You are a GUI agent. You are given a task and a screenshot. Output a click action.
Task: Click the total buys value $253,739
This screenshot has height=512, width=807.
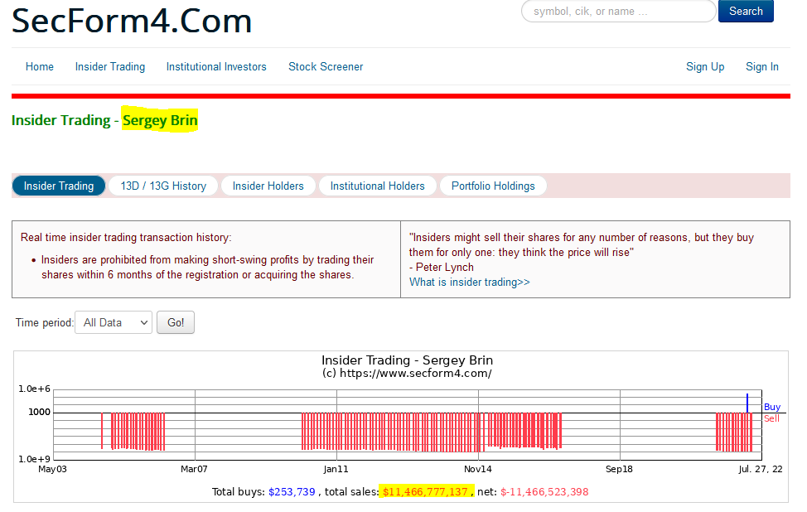point(292,492)
